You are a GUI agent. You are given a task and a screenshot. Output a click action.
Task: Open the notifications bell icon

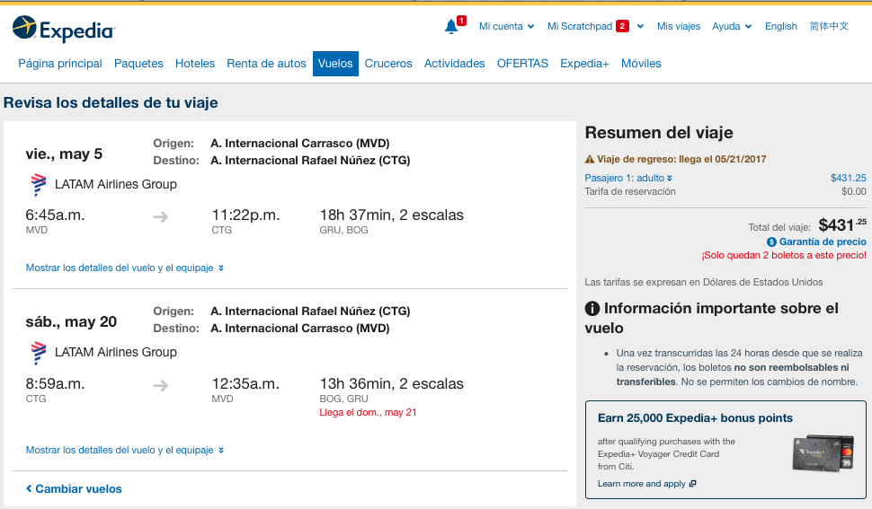[451, 27]
